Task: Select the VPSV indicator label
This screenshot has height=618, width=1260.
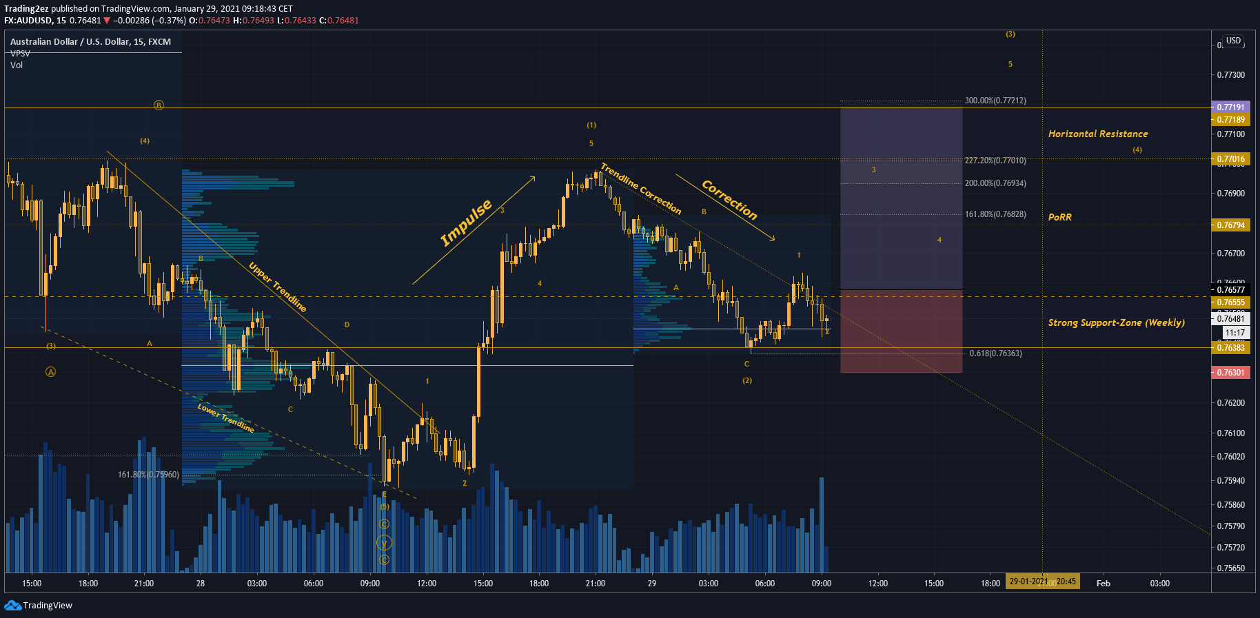Action: [x=20, y=53]
